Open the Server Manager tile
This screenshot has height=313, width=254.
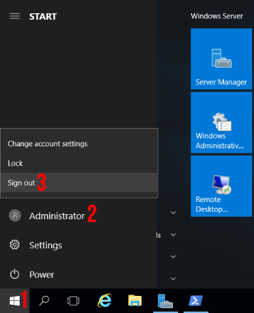tap(221, 59)
